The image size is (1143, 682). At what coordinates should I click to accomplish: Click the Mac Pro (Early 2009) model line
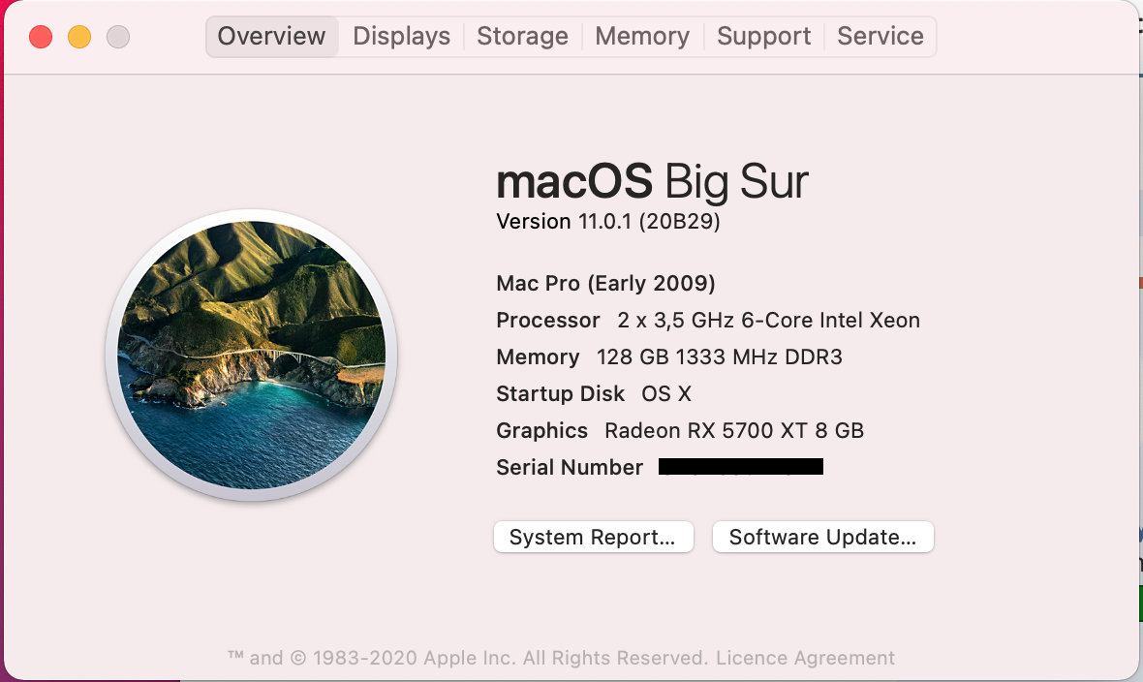pyautogui.click(x=605, y=284)
